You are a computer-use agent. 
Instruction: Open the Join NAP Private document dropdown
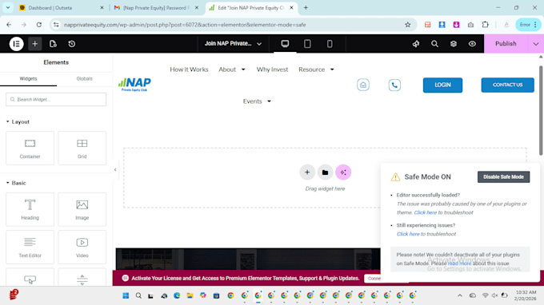[x=233, y=44]
